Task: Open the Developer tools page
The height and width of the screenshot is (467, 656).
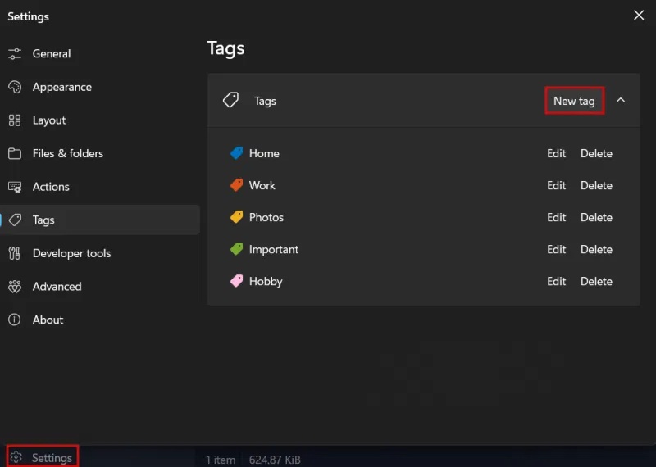Action: pyautogui.click(x=99, y=253)
